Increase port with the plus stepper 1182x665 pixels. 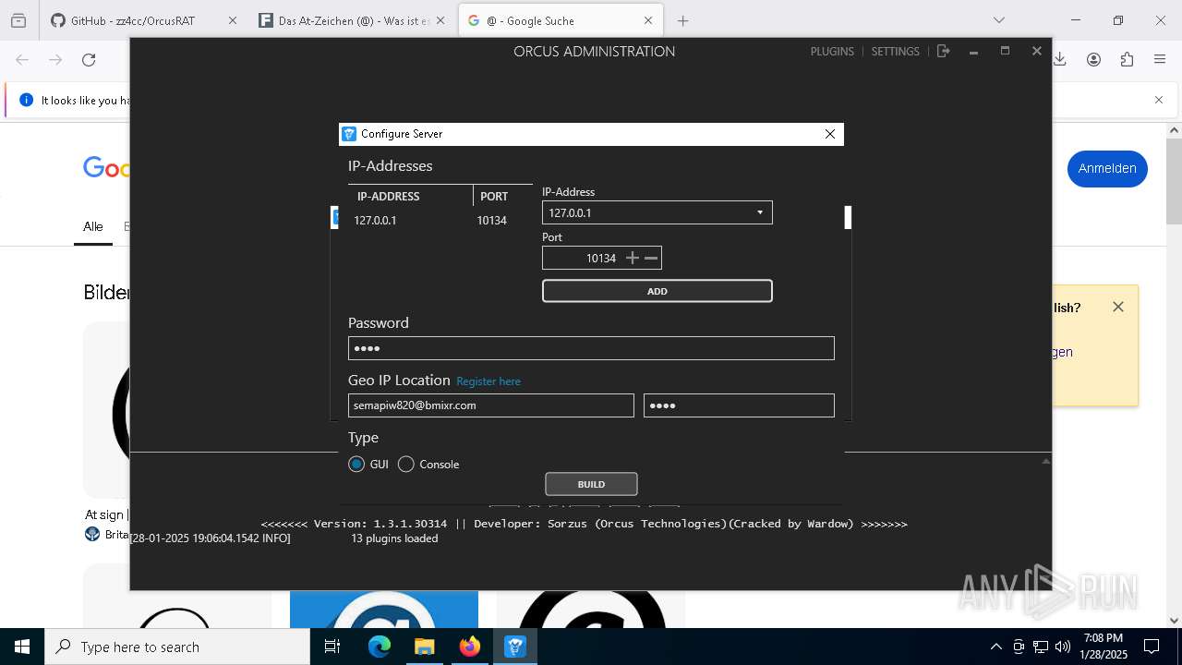click(632, 259)
